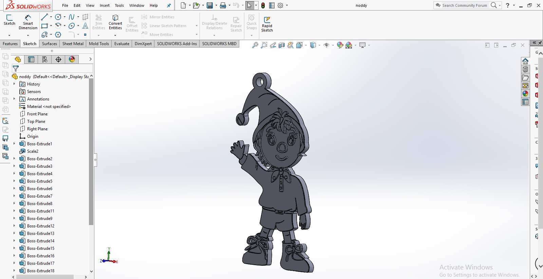This screenshot has height=279, width=543.
Task: Select the Origin item
Action: pyautogui.click(x=33, y=136)
